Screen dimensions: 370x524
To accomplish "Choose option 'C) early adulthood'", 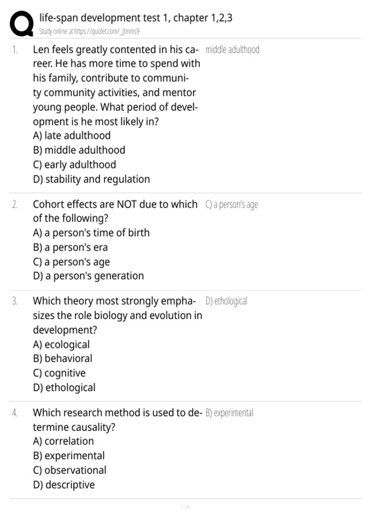I will [x=75, y=165].
